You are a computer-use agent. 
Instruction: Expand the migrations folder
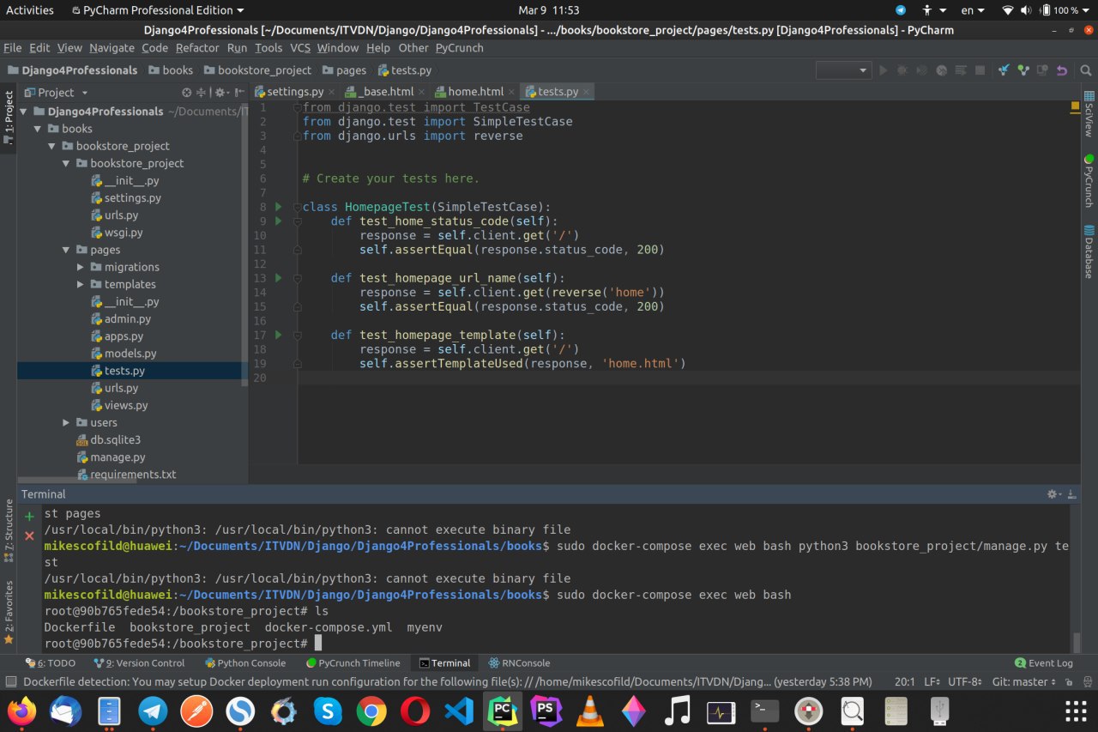click(x=81, y=267)
